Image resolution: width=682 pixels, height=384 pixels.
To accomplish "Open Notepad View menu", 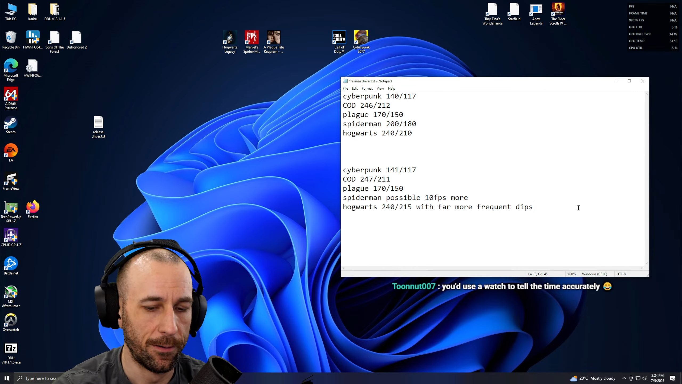I will click(380, 88).
